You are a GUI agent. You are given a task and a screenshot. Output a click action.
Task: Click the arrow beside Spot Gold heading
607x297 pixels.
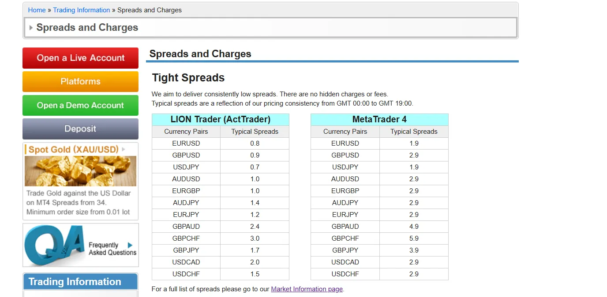tap(124, 150)
